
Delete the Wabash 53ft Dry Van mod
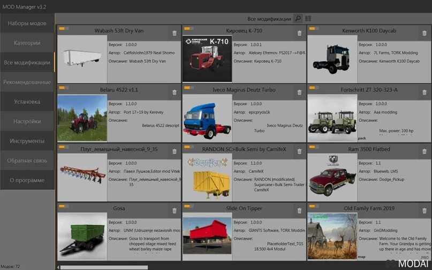pyautogui.click(x=175, y=33)
